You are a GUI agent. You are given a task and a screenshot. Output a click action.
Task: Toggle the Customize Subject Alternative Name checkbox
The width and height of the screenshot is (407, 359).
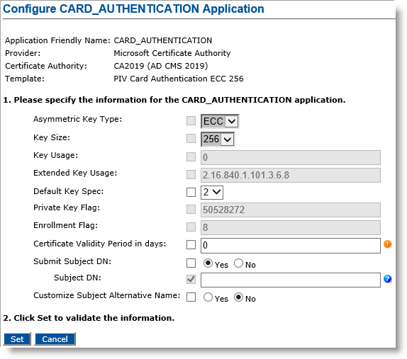click(191, 297)
